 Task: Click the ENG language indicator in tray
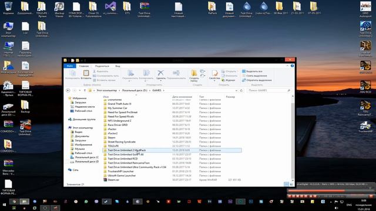(x=349, y=205)
